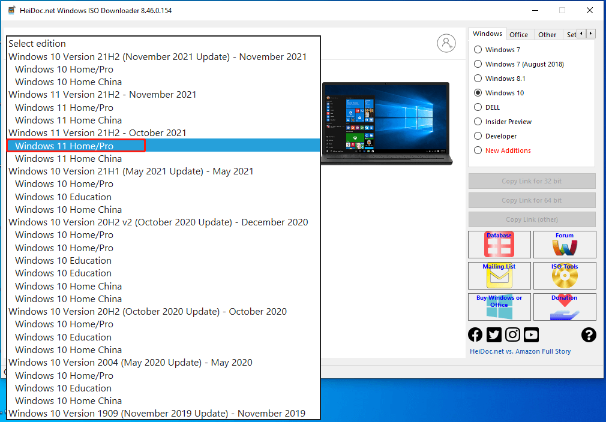
Task: Open the help question mark icon
Action: [x=589, y=334]
